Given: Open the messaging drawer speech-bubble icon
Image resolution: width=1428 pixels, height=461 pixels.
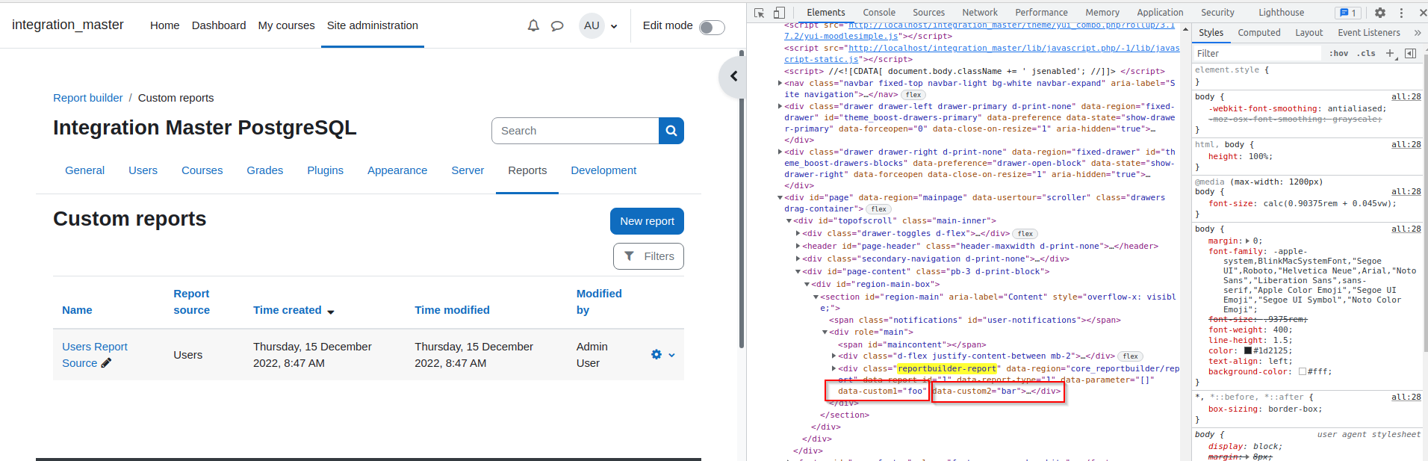Looking at the screenshot, I should click(557, 25).
